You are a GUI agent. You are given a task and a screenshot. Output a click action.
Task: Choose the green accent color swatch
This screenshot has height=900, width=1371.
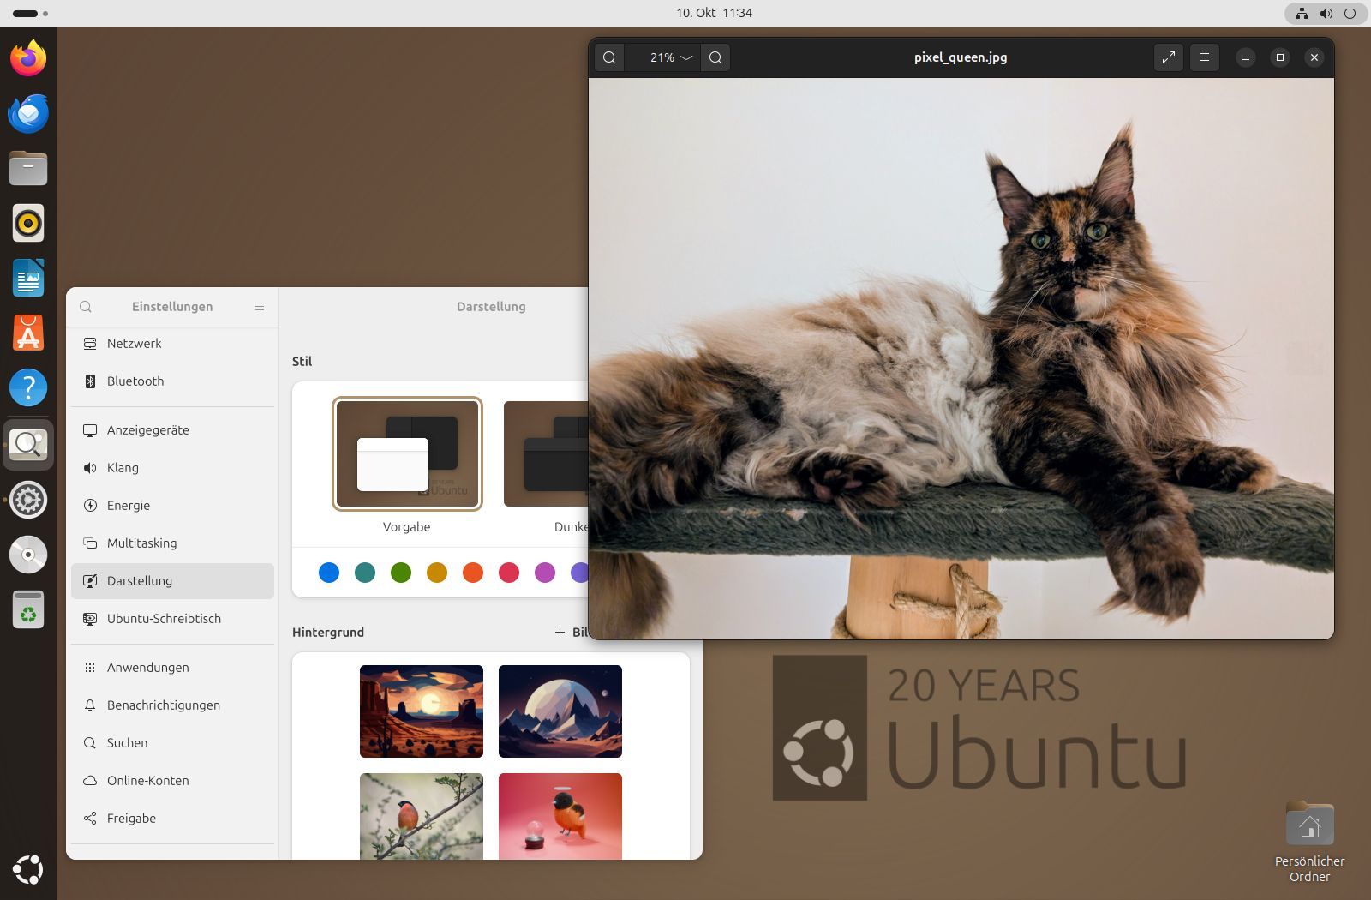401,573
